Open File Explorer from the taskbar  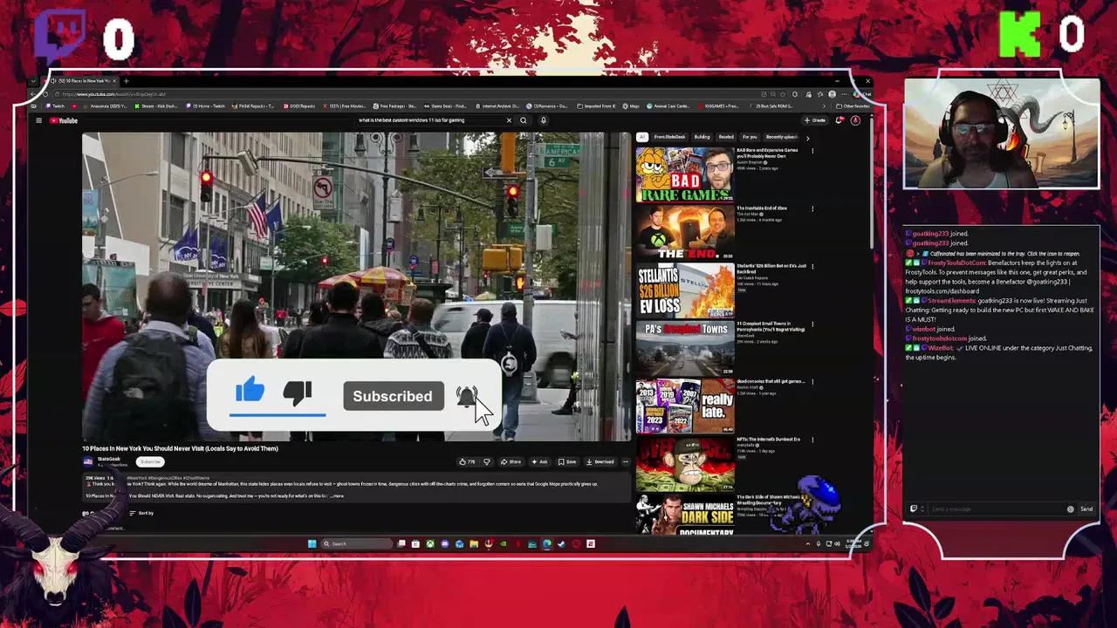click(474, 543)
